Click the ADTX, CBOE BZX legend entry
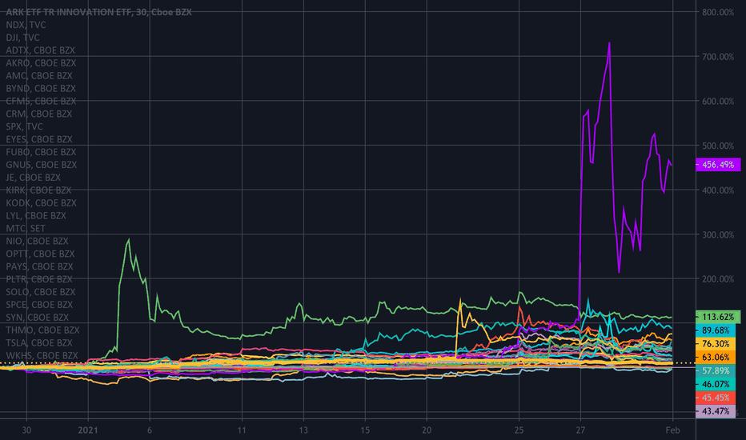This screenshot has width=746, height=440. tap(41, 50)
